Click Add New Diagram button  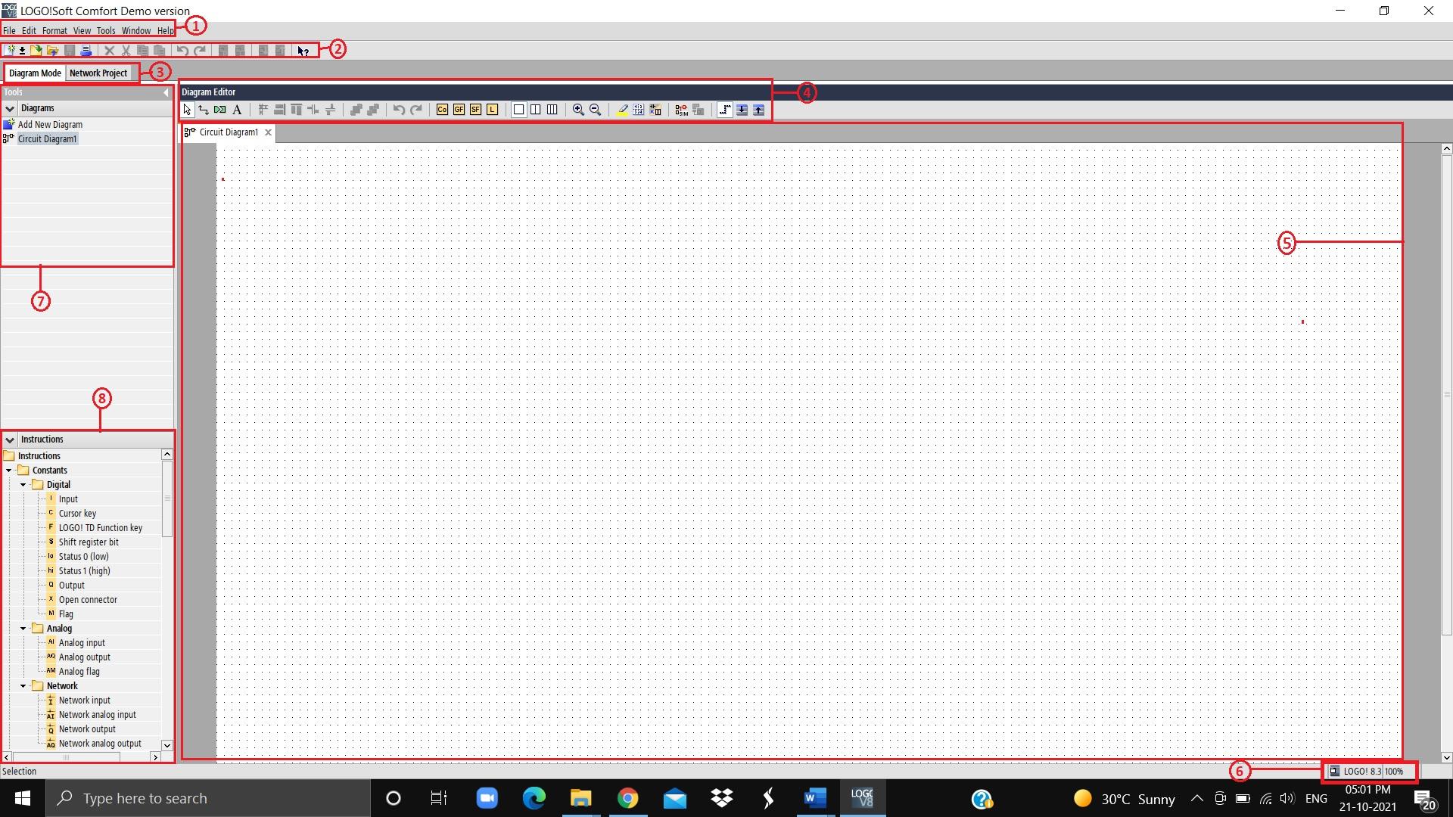point(50,124)
